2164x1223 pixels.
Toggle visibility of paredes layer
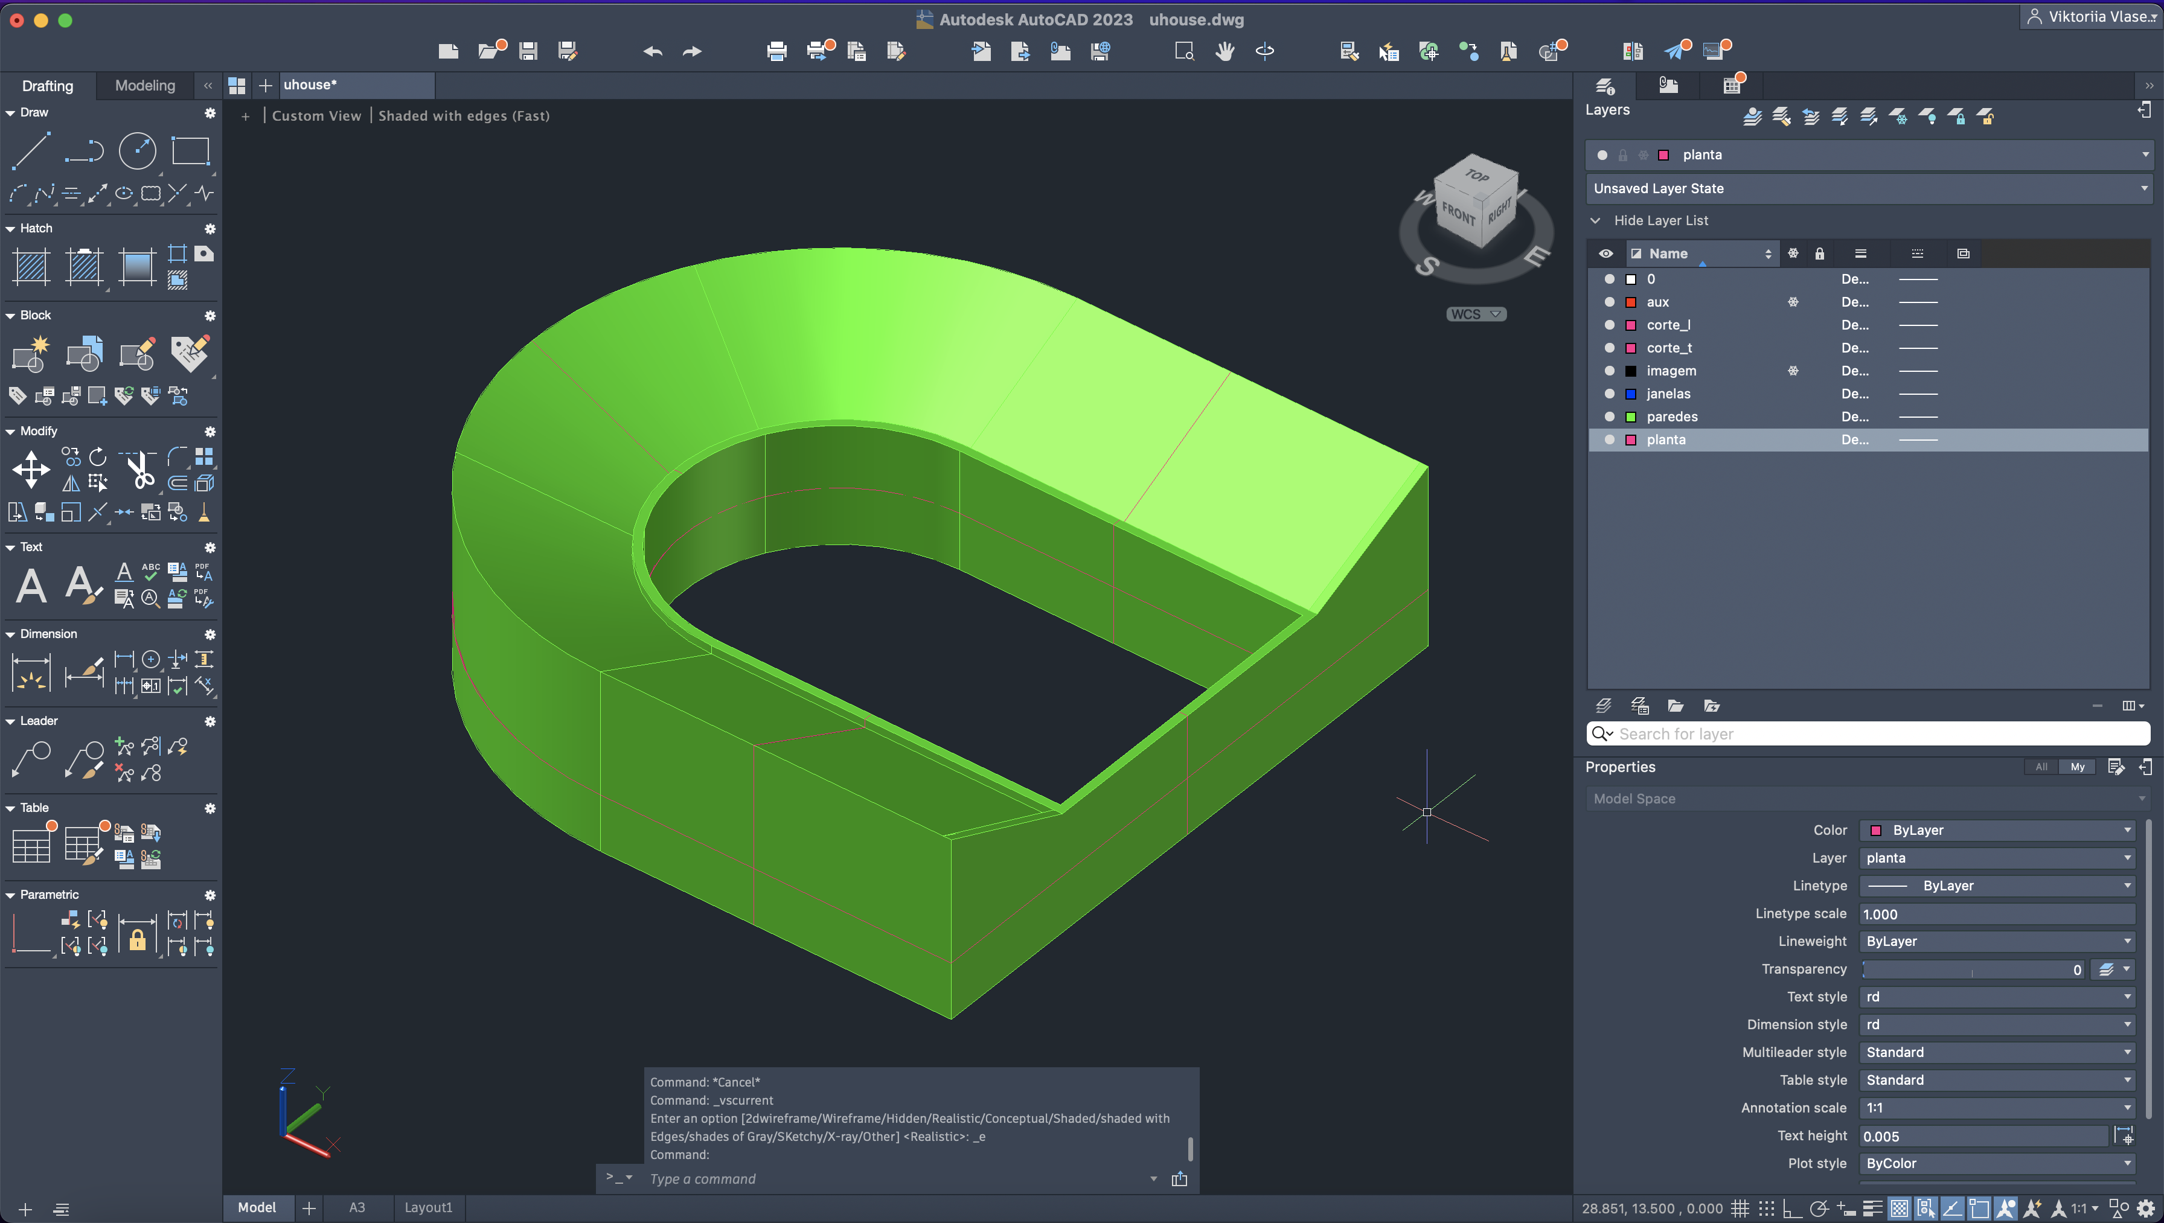coord(1609,417)
